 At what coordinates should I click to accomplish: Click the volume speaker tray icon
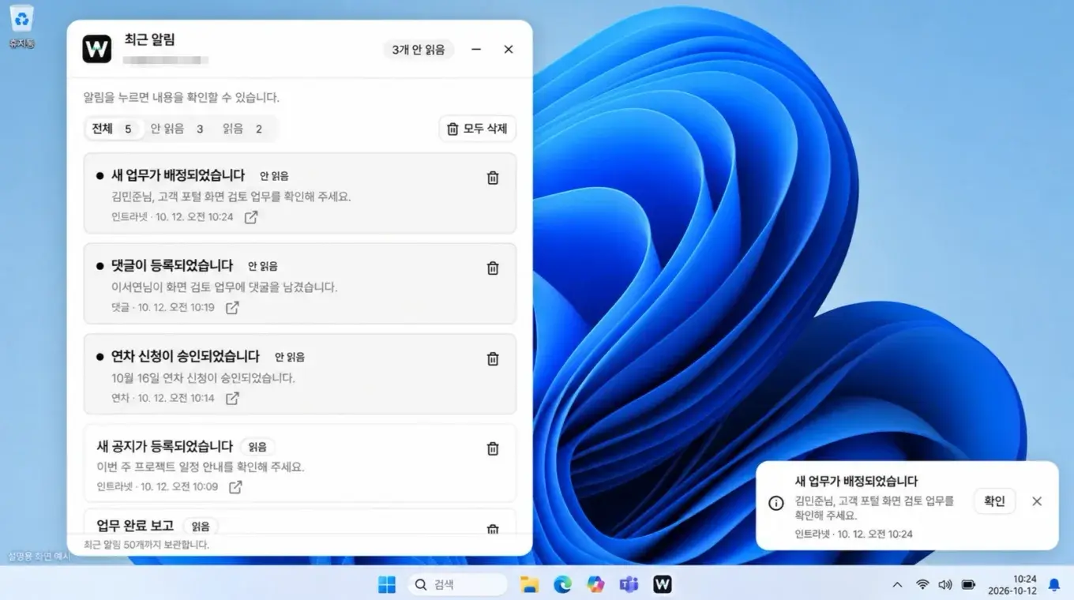[945, 585]
